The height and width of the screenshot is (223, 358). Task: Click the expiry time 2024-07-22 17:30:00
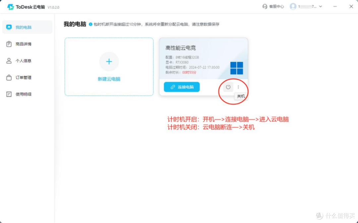204,67
